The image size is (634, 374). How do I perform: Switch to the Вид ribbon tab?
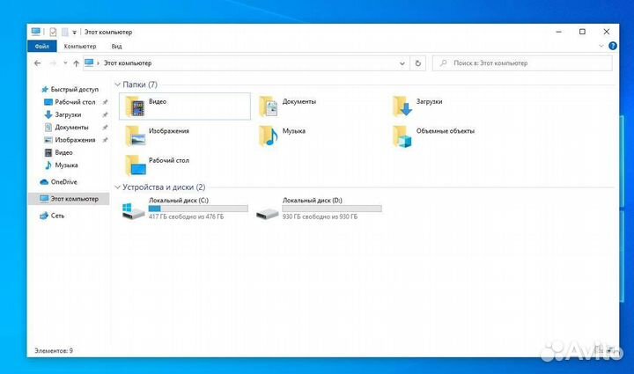116,46
